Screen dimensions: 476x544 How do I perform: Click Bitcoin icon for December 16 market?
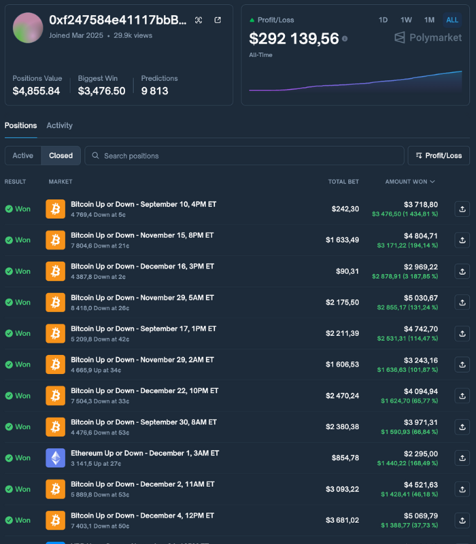pyautogui.click(x=56, y=271)
